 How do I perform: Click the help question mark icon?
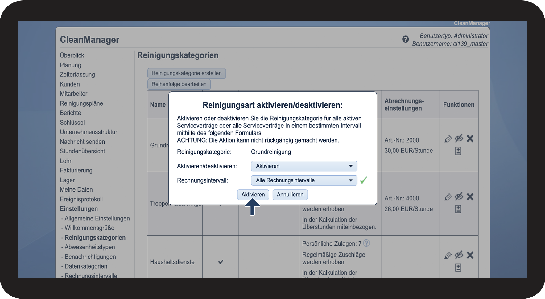[405, 39]
